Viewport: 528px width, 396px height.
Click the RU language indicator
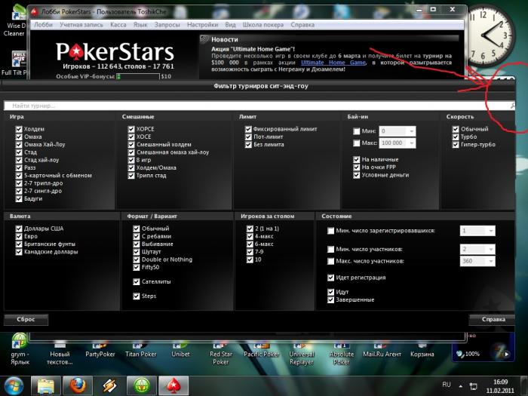click(x=447, y=385)
